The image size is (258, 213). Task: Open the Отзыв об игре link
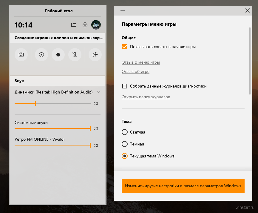[x=135, y=72]
